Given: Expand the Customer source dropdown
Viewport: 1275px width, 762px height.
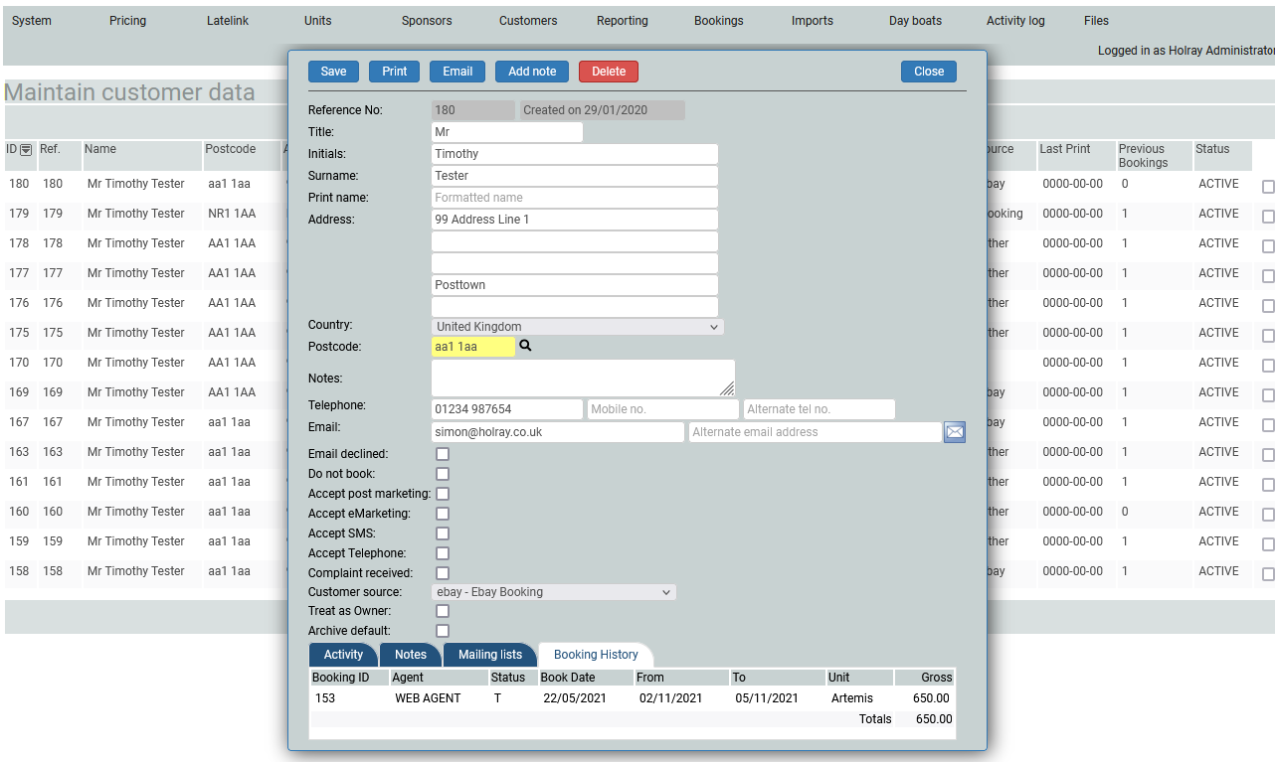Looking at the screenshot, I should click(554, 592).
